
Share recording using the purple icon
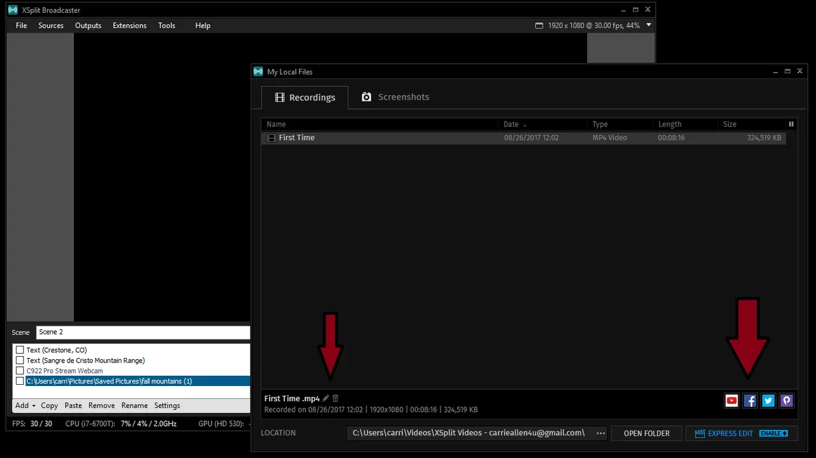tap(787, 401)
